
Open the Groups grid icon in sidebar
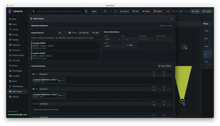[x=10, y=34]
